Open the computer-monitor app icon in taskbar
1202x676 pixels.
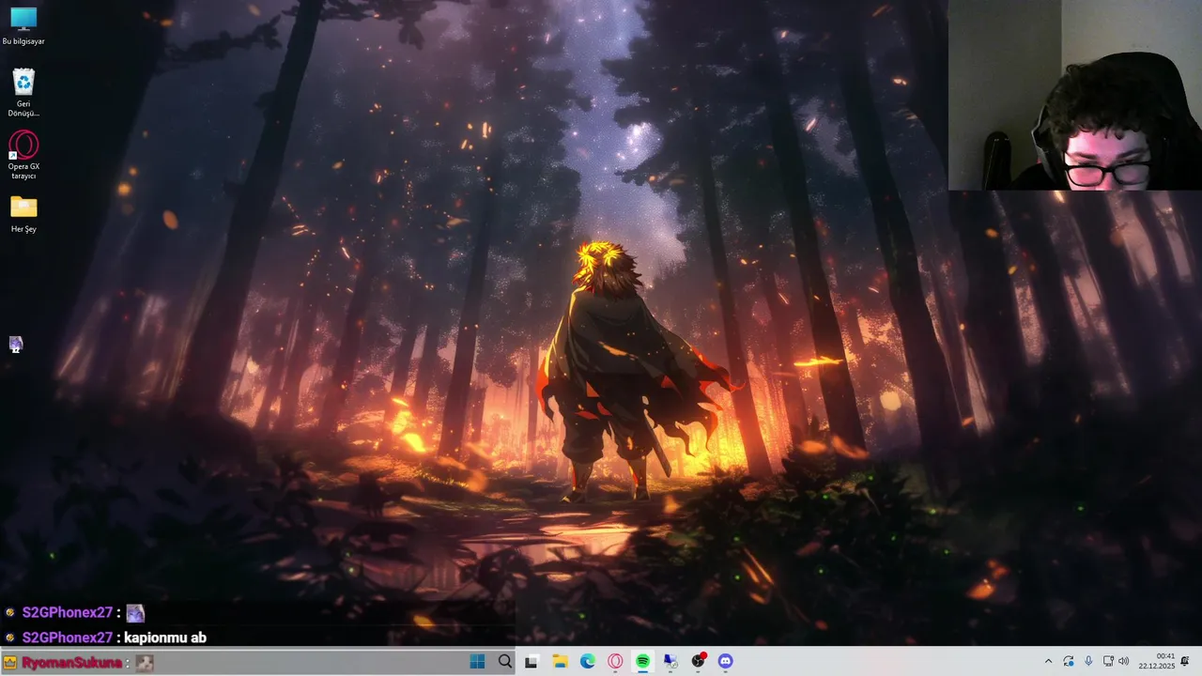tap(670, 661)
